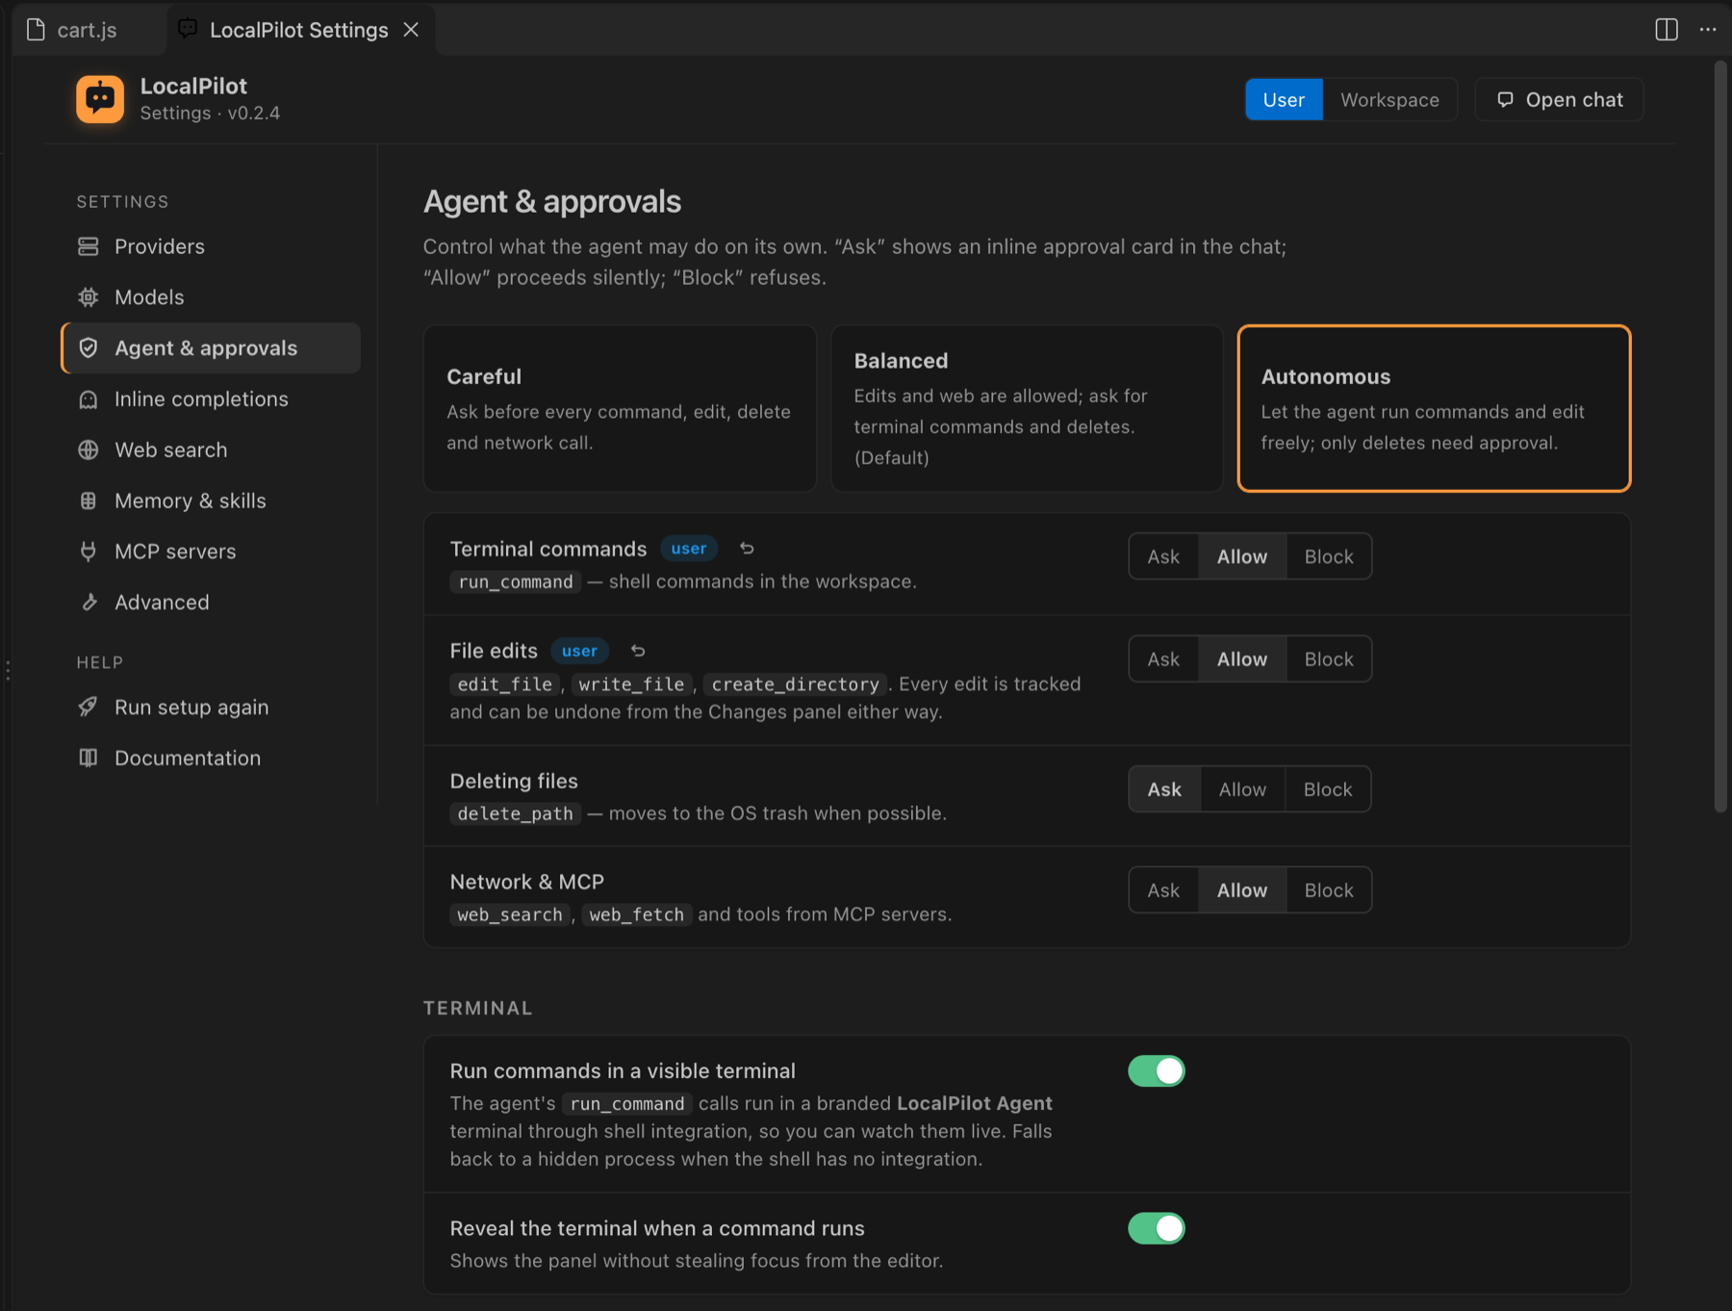1732x1311 pixels.
Task: Set Network & MCP to Block
Action: [x=1329, y=890]
